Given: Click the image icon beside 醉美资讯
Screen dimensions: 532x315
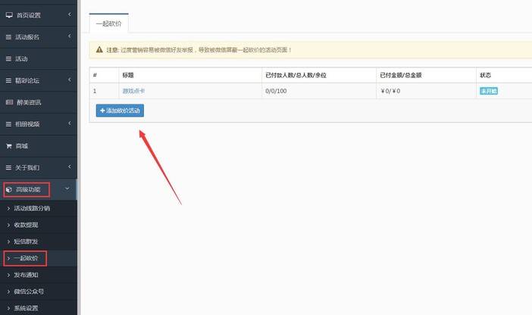Looking at the screenshot, I should (9, 102).
